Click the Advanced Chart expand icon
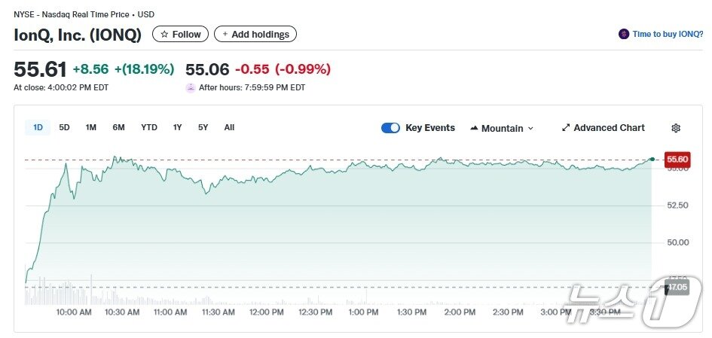This screenshot has width=712, height=338. point(566,128)
